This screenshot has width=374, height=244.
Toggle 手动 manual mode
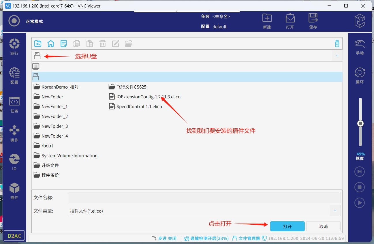point(360,47)
